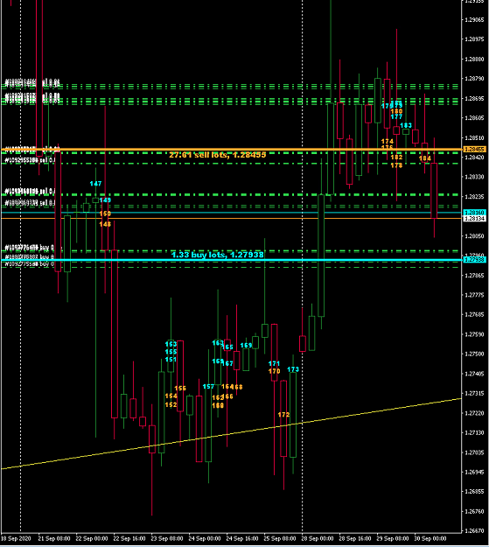Screen dimensions: 489x547
Task: Click 1.28510 on the price scale
Action: pyautogui.click(x=475, y=137)
